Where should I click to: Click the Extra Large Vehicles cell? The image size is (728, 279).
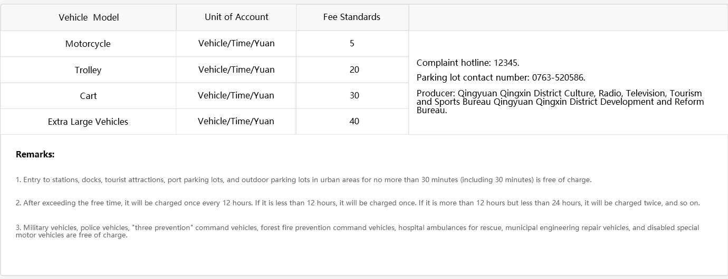(x=88, y=122)
